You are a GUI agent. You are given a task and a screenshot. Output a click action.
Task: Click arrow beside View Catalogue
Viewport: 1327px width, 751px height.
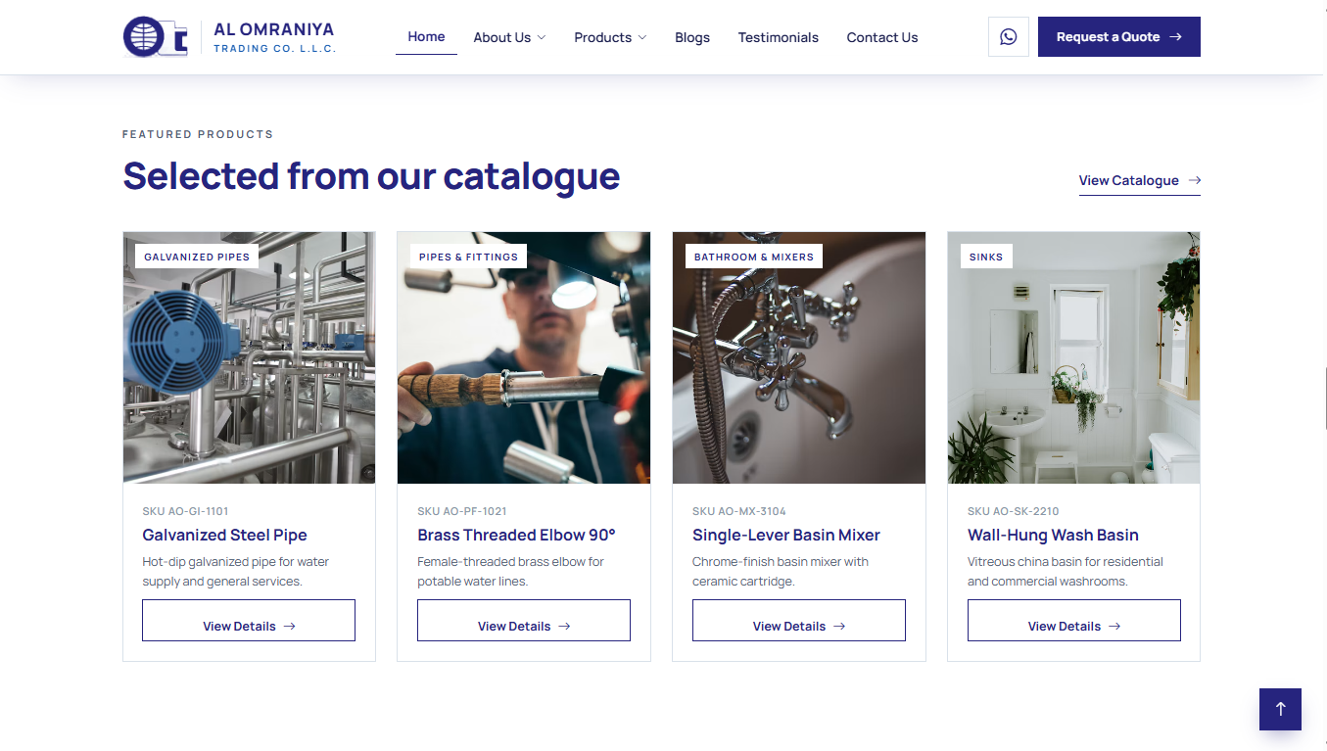pos(1195,180)
